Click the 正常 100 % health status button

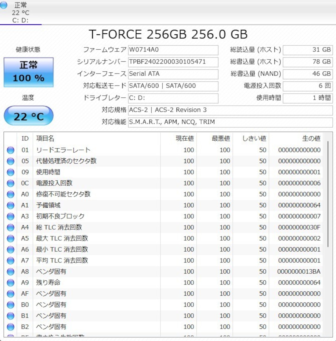click(x=29, y=72)
